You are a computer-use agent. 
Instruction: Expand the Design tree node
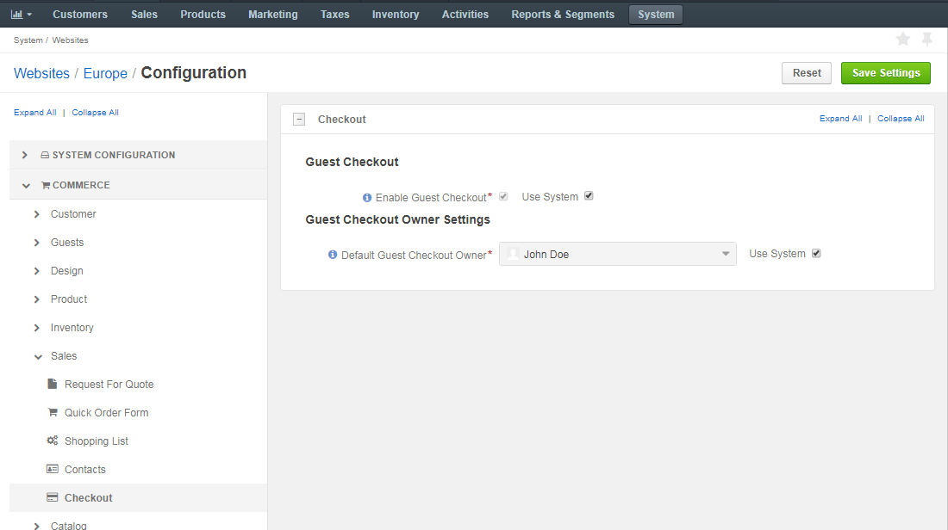click(37, 271)
